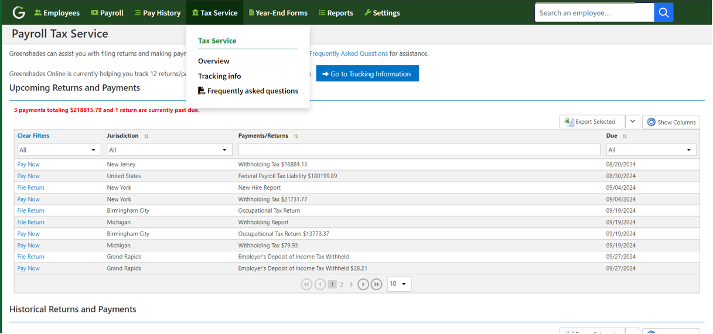The width and height of the screenshot is (713, 334).
Task: Click Pay Now for United States
Action: coord(29,176)
